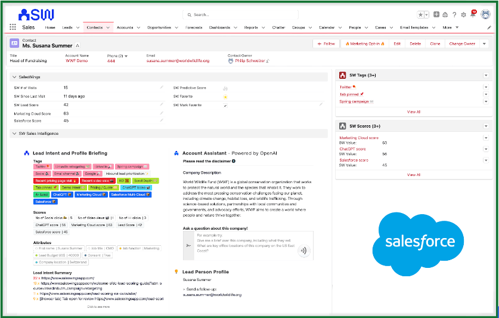This screenshot has height=318, width=499.
Task: Toggle the SW Favorite star
Action: tap(225, 97)
